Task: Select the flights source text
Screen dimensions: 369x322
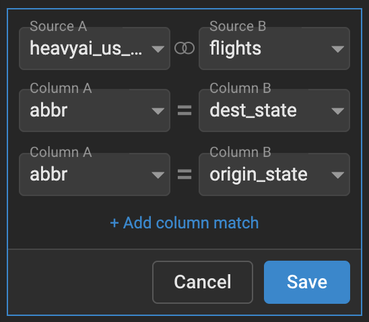Action: coord(235,49)
